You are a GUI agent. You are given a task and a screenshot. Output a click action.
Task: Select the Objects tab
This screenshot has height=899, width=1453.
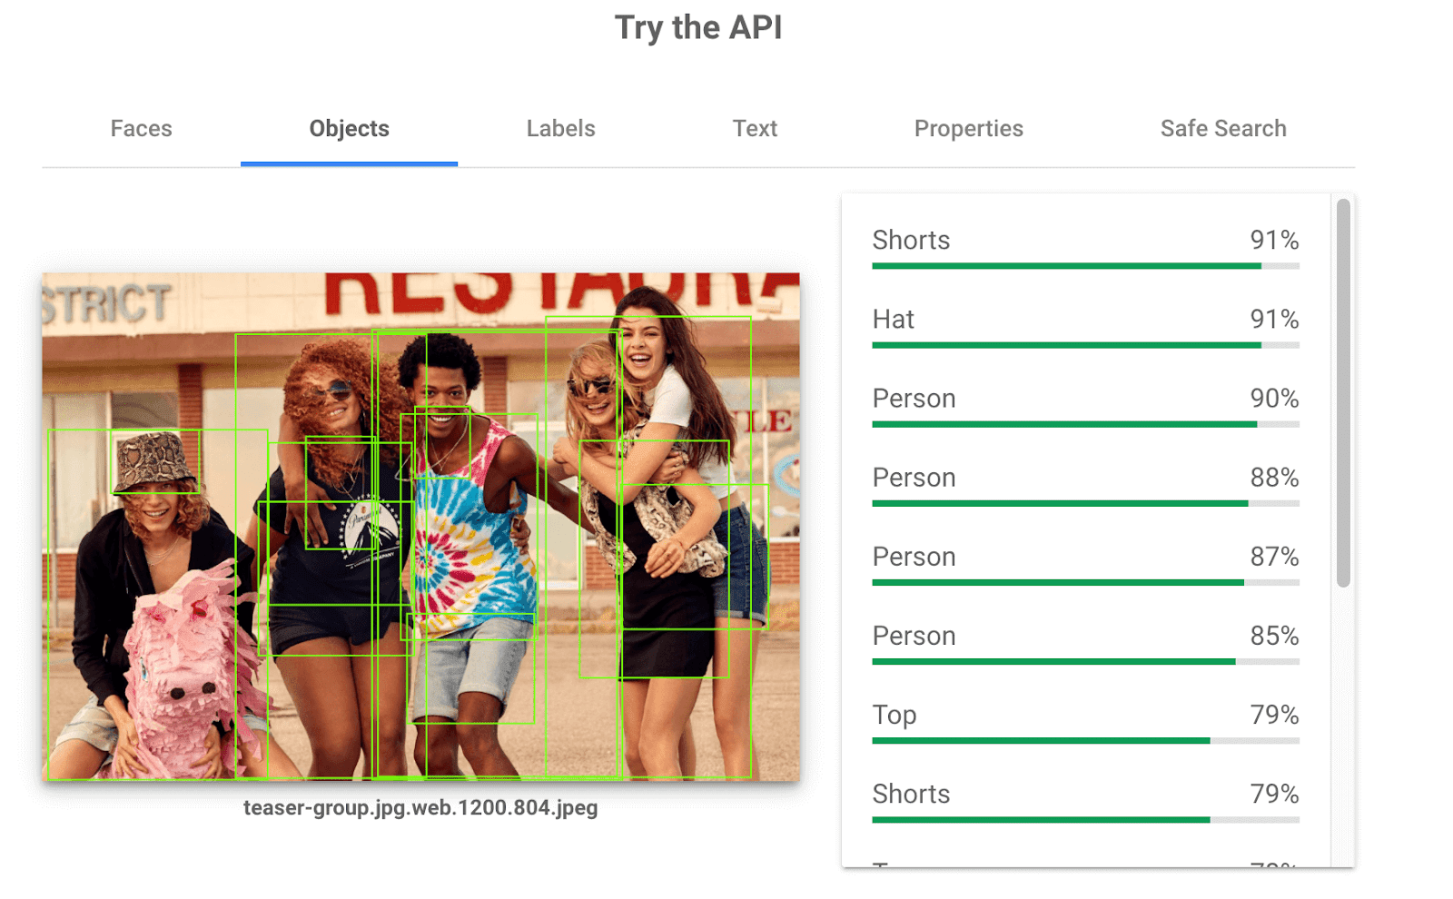[x=349, y=129]
